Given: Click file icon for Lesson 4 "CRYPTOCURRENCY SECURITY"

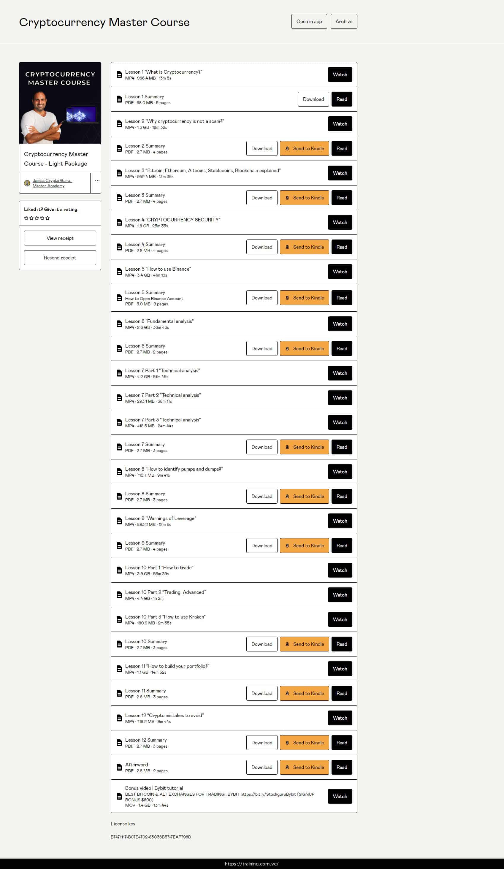Looking at the screenshot, I should [x=119, y=223].
